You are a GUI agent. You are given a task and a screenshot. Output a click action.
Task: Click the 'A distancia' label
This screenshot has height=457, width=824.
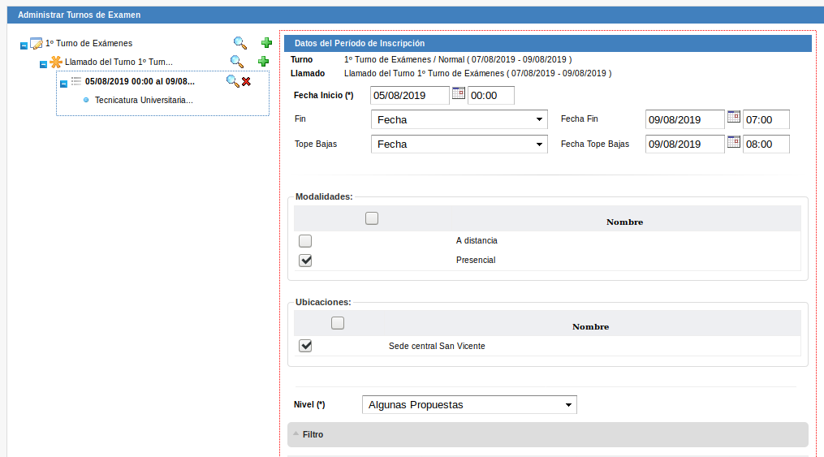click(x=477, y=240)
